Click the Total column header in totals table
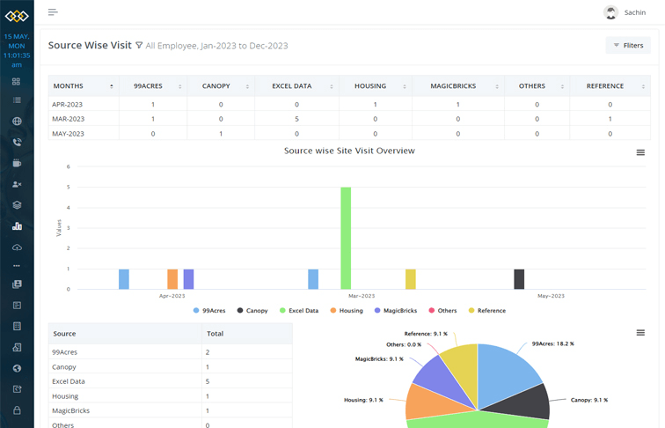 pyautogui.click(x=247, y=334)
